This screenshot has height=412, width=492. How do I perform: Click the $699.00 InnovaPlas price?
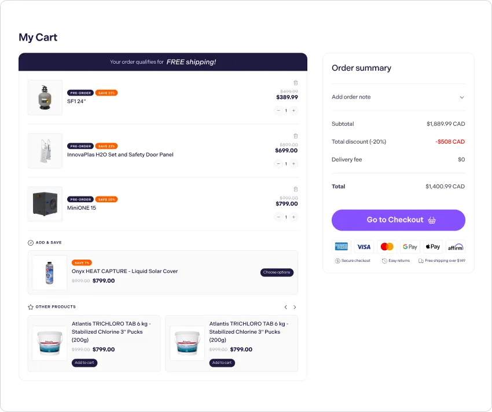(x=286, y=151)
